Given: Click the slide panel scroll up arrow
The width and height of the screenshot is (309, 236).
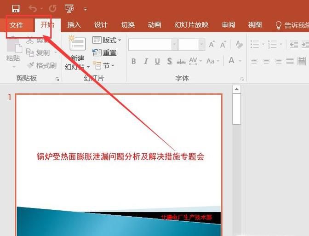Looking at the screenshot, I should pos(237,89).
